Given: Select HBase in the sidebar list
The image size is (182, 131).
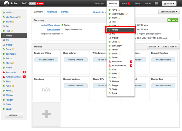Looking at the screenshot, I should click(x=14, y=36).
